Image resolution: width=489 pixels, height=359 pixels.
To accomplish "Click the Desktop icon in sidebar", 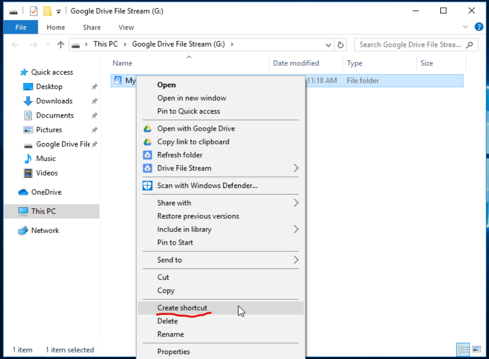I will [28, 86].
